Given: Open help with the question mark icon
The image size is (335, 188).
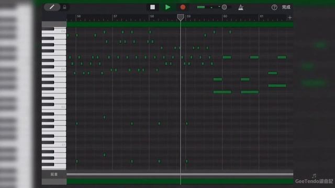Looking at the screenshot, I should (274, 7).
